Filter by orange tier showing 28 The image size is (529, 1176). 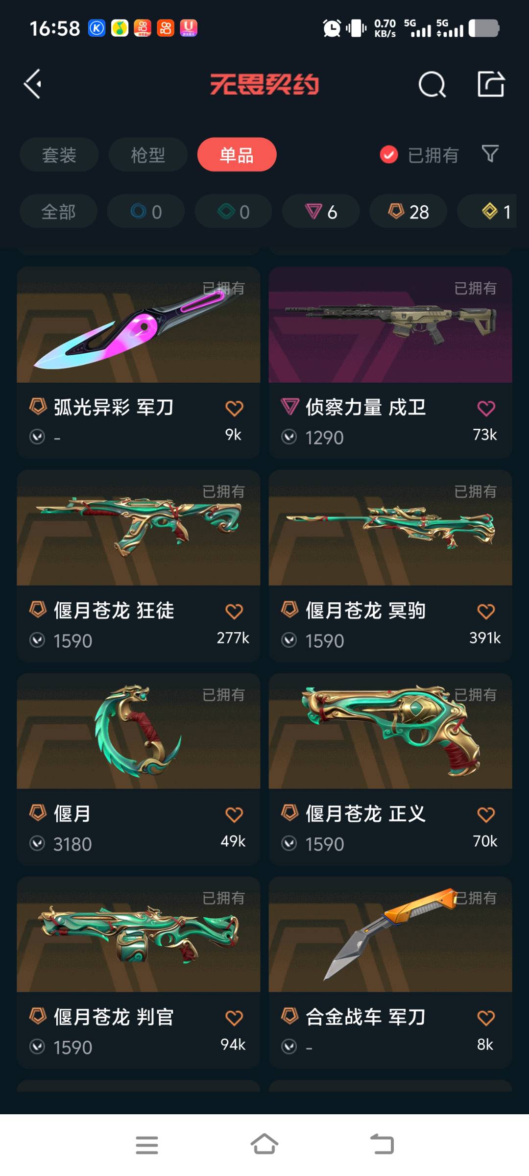(408, 211)
